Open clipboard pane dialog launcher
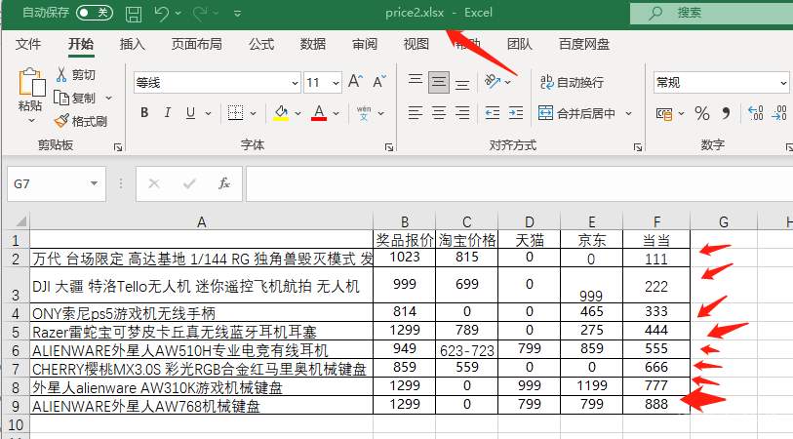The width and height of the screenshot is (793, 439). (x=118, y=147)
